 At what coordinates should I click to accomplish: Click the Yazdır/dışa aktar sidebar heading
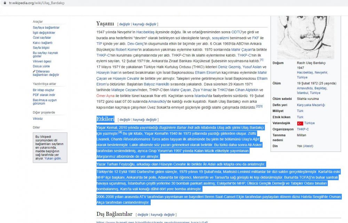click(x=45, y=84)
